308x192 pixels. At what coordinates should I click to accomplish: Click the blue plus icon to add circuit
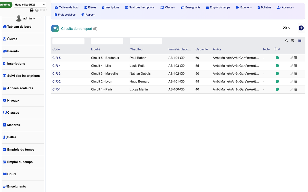click(301, 28)
